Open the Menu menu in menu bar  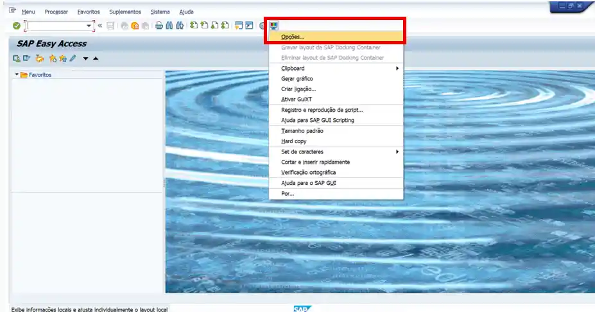pos(28,12)
